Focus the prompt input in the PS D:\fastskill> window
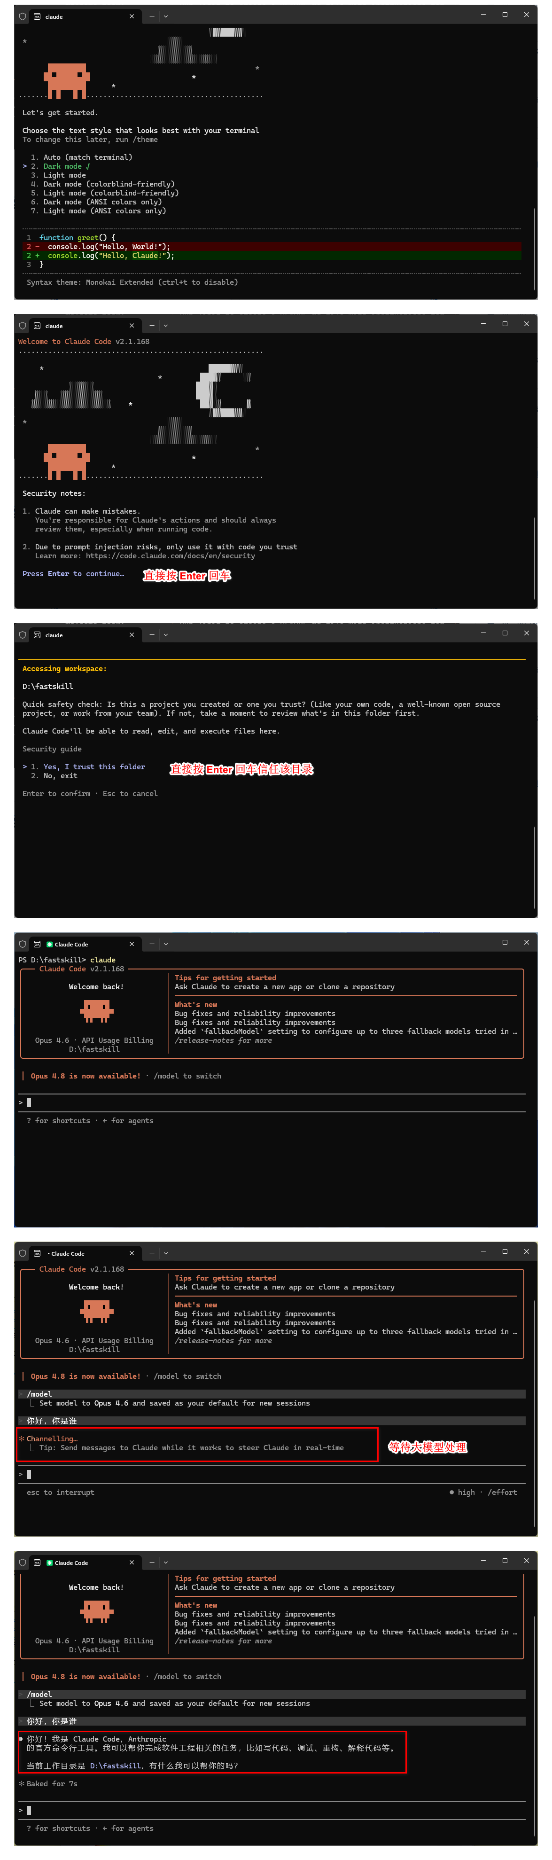552x1860 pixels. (x=273, y=1102)
